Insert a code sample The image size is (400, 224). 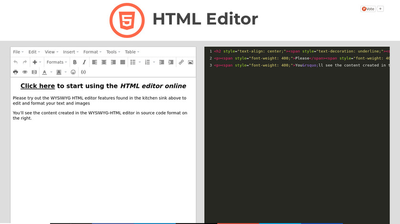(x=83, y=72)
